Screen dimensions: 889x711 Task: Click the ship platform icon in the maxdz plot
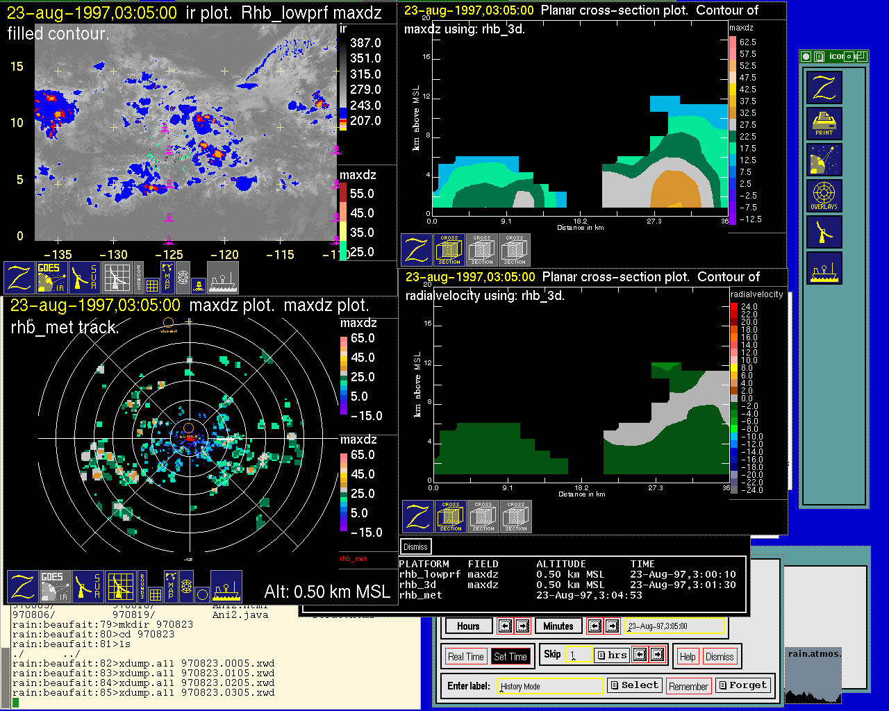tap(226, 587)
